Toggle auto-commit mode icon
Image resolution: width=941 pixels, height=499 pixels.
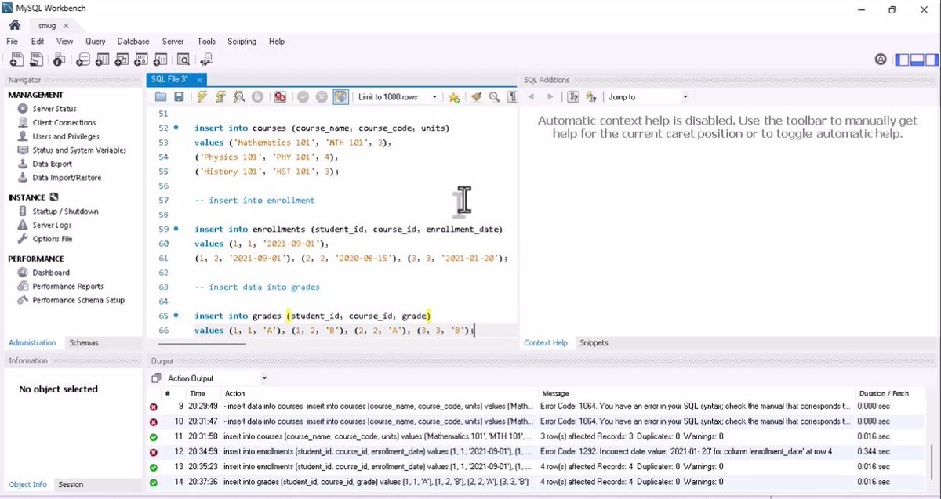(x=340, y=97)
